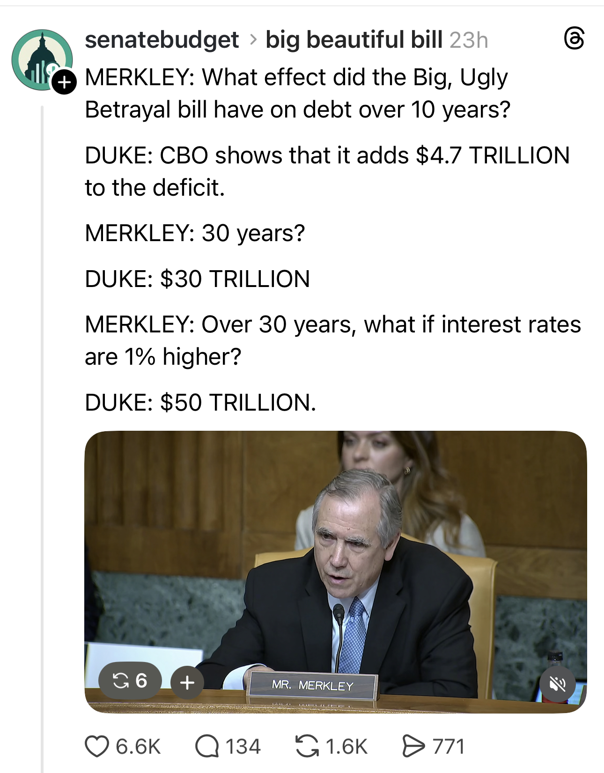The width and height of the screenshot is (604, 773).
Task: Follow senatebudget via the plus badge
Action: click(x=64, y=82)
